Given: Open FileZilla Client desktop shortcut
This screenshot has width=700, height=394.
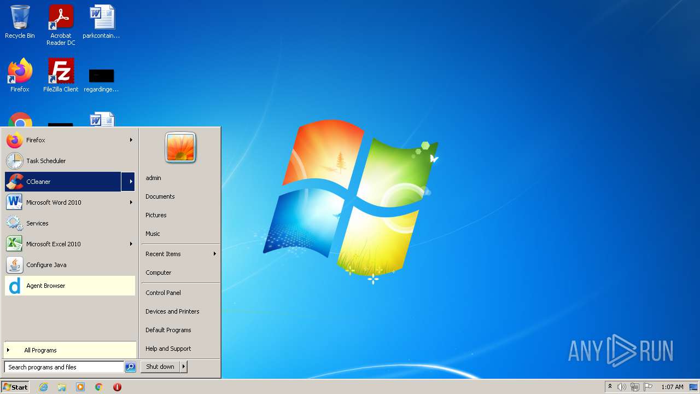Looking at the screenshot, I should pos(61,75).
